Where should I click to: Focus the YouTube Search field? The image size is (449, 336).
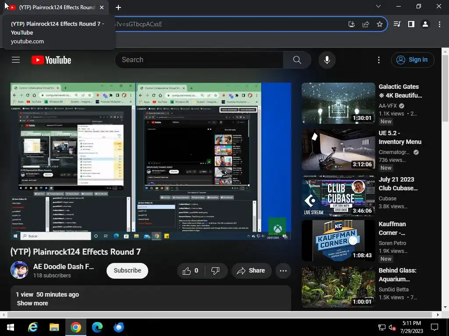[x=199, y=59]
